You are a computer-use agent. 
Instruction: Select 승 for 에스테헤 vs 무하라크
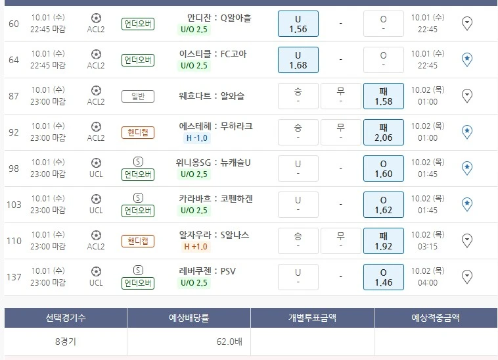pyautogui.click(x=298, y=132)
